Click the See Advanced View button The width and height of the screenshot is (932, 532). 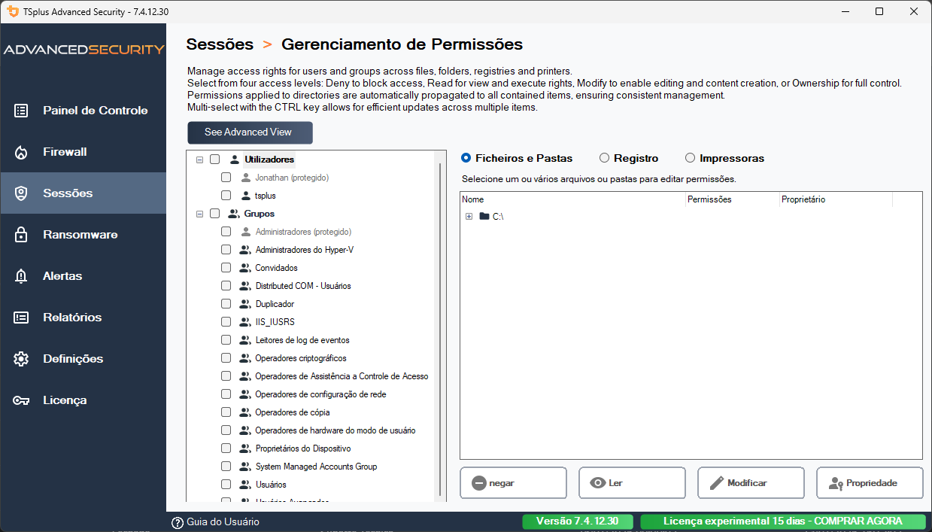(x=250, y=132)
